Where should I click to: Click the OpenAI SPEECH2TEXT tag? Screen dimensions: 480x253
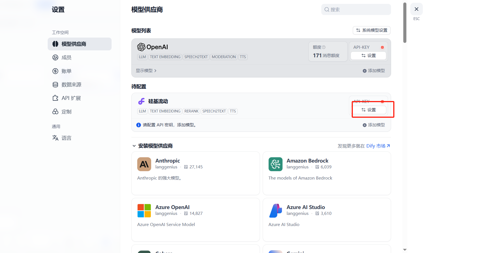coord(196,57)
